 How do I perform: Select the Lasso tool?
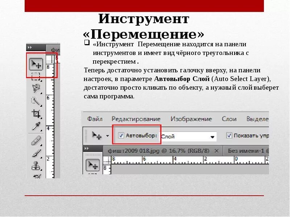coord(36,89)
